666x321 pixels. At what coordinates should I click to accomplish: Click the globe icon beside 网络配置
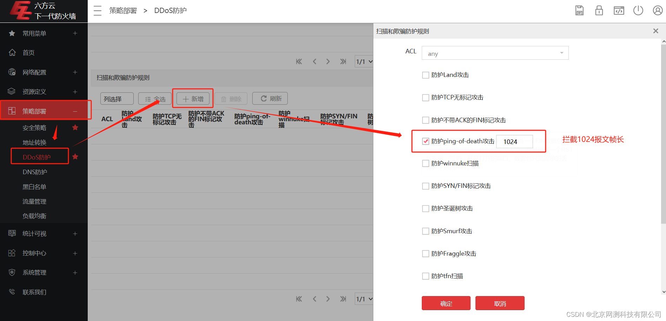[12, 72]
